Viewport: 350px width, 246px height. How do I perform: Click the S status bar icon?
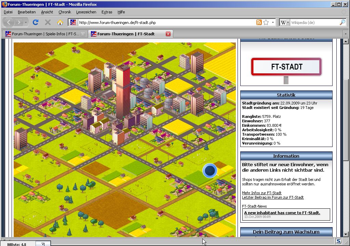tap(339, 241)
